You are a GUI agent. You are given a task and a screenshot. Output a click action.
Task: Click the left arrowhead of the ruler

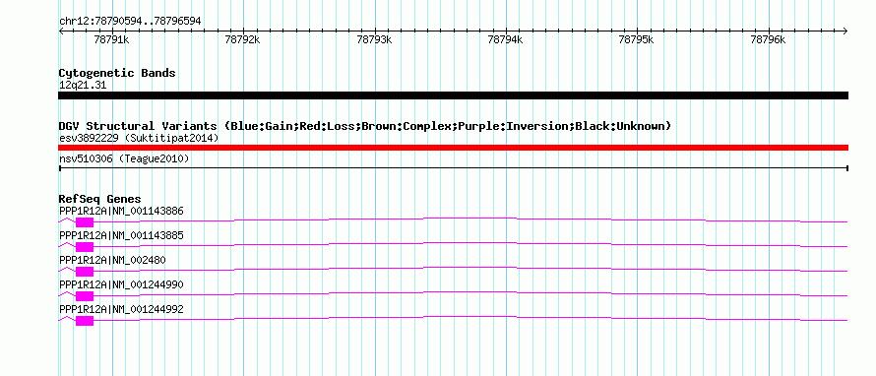click(x=61, y=31)
